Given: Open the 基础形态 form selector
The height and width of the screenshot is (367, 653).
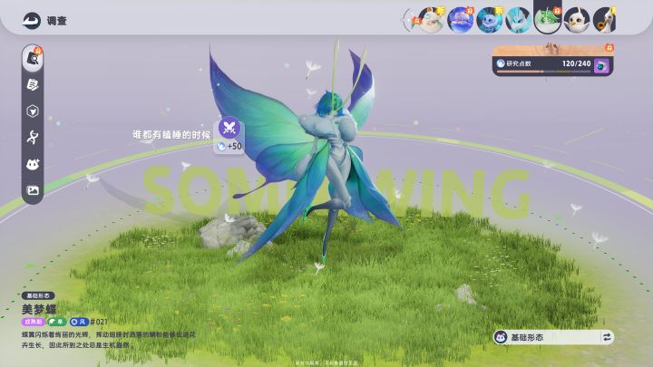Looking at the screenshot, I should [553, 337].
